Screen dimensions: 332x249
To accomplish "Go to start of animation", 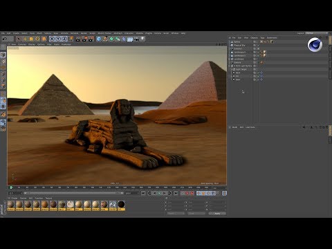I will click(x=143, y=193).
